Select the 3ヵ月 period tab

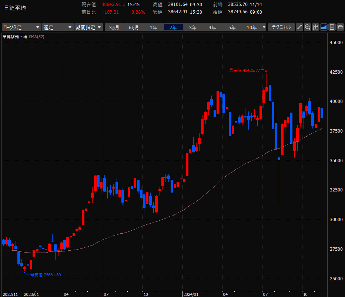114,27
